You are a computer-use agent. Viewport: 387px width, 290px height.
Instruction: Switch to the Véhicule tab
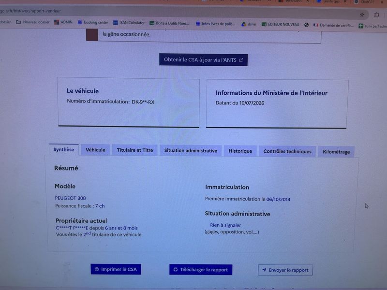pos(95,150)
